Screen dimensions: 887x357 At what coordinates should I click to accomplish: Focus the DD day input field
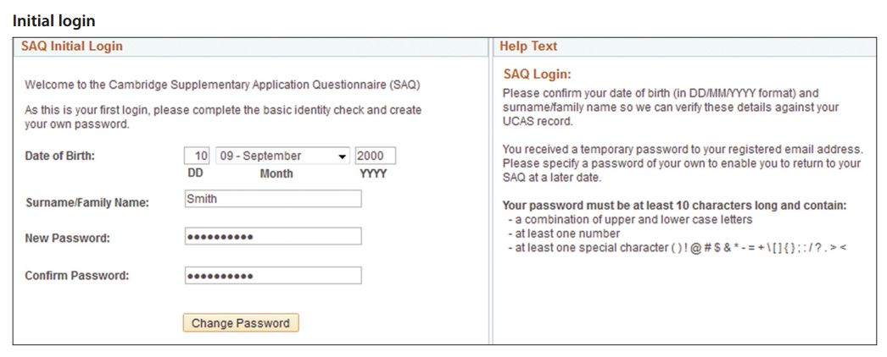(197, 157)
